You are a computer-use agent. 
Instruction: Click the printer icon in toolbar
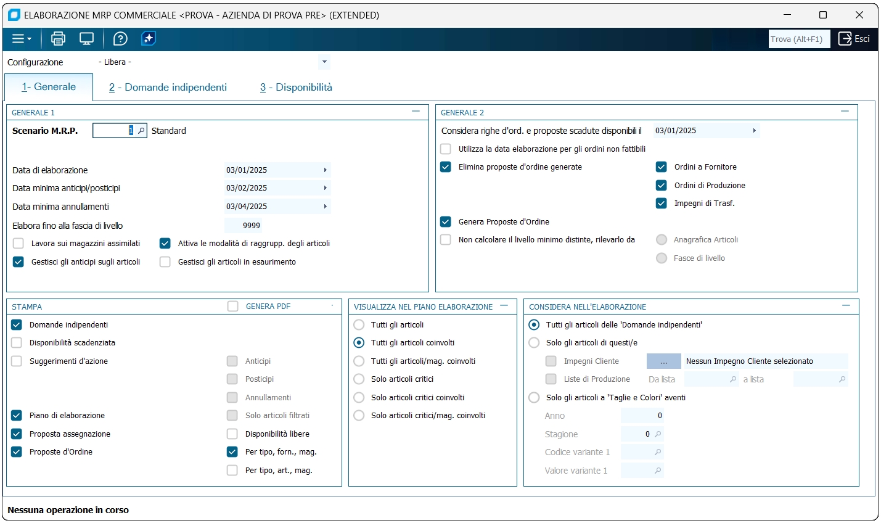(x=58, y=39)
